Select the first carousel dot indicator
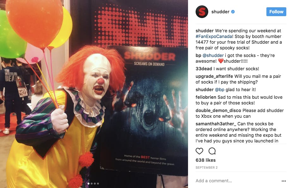The height and width of the screenshot is (188, 292). pos(88,184)
